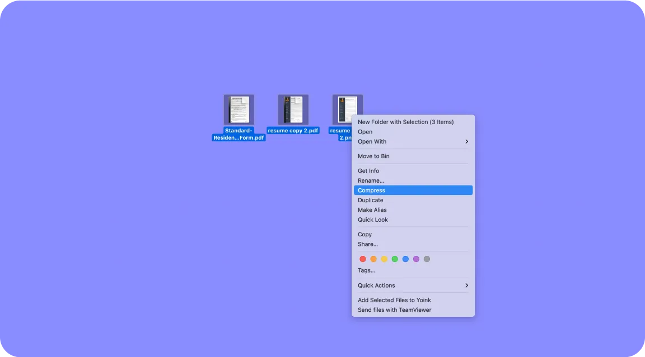Choose Send files with TeamViewer
645x357 pixels.
[x=413, y=310]
